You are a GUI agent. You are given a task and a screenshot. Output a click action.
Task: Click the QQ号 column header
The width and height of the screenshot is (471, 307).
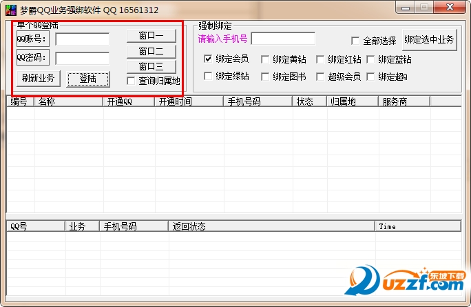[36, 226]
